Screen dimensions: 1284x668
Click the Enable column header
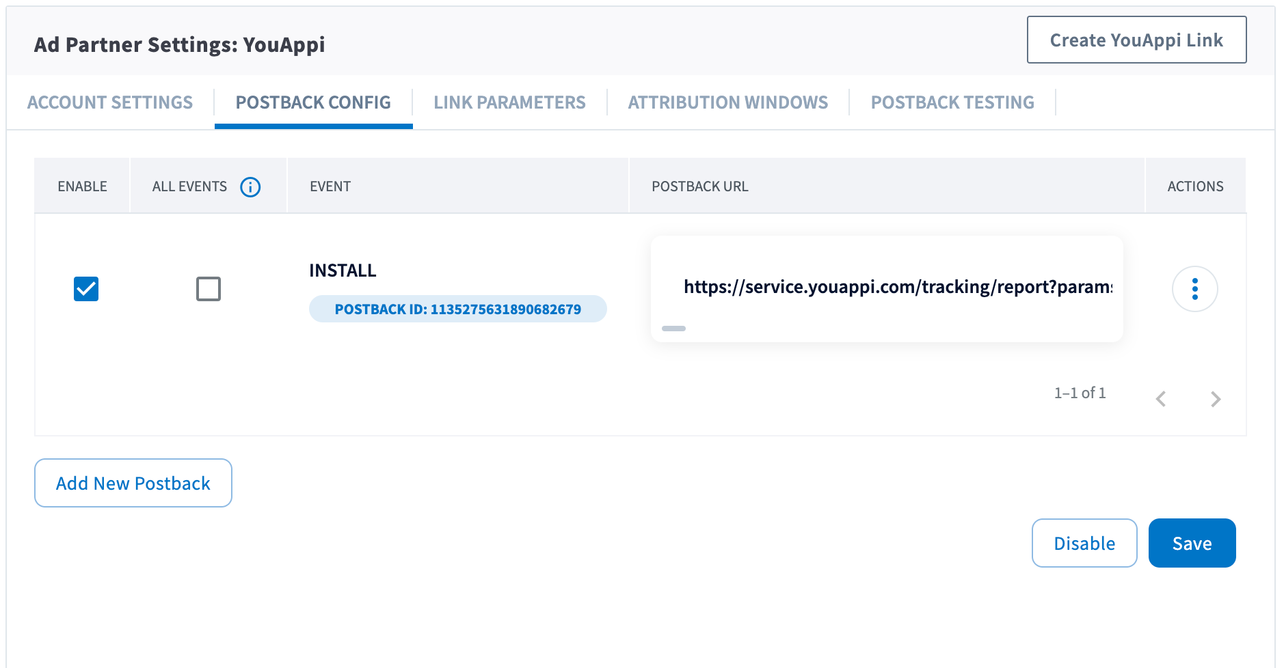pos(82,186)
